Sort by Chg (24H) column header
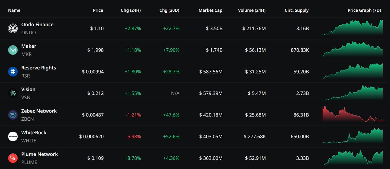This screenshot has width=390, height=169. coord(131,10)
